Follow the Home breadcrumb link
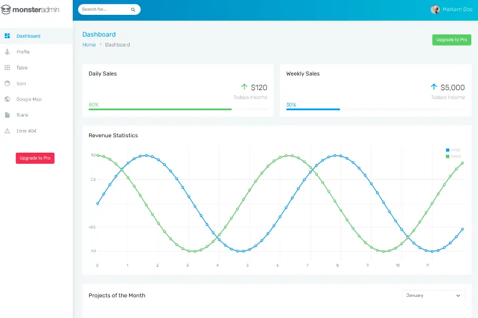The width and height of the screenshot is (478, 318). (89, 45)
